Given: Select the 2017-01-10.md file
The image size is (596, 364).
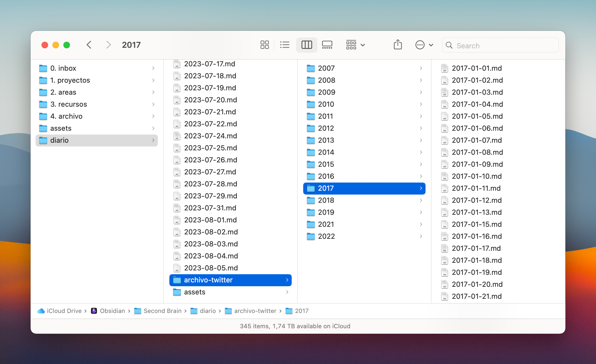Looking at the screenshot, I should pyautogui.click(x=477, y=176).
